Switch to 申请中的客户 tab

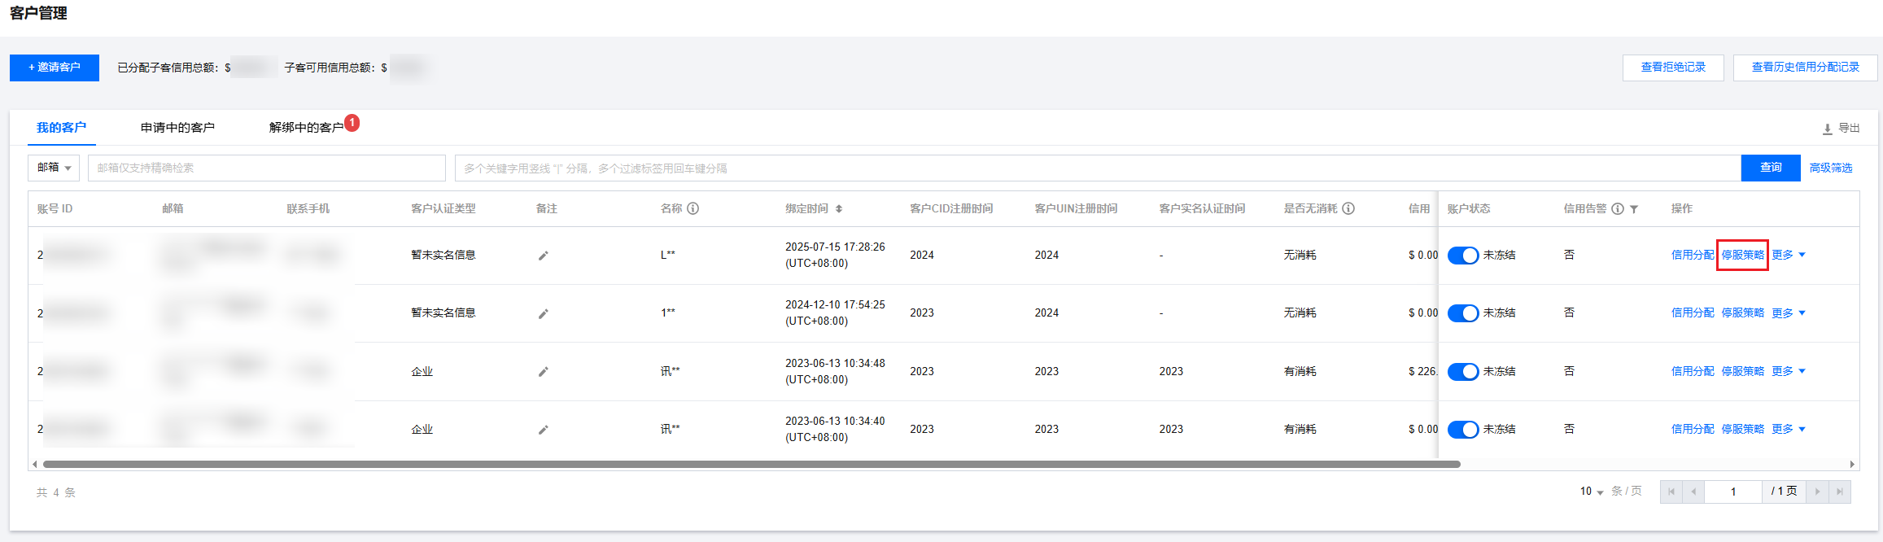point(177,128)
